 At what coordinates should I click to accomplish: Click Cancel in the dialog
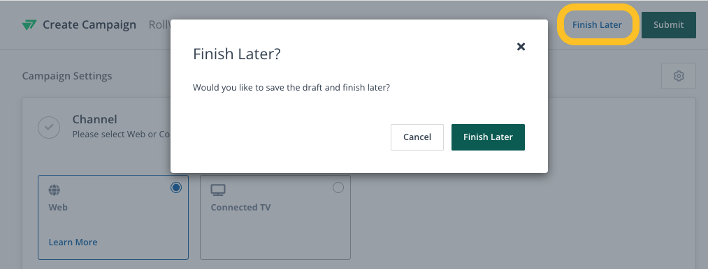tap(417, 137)
